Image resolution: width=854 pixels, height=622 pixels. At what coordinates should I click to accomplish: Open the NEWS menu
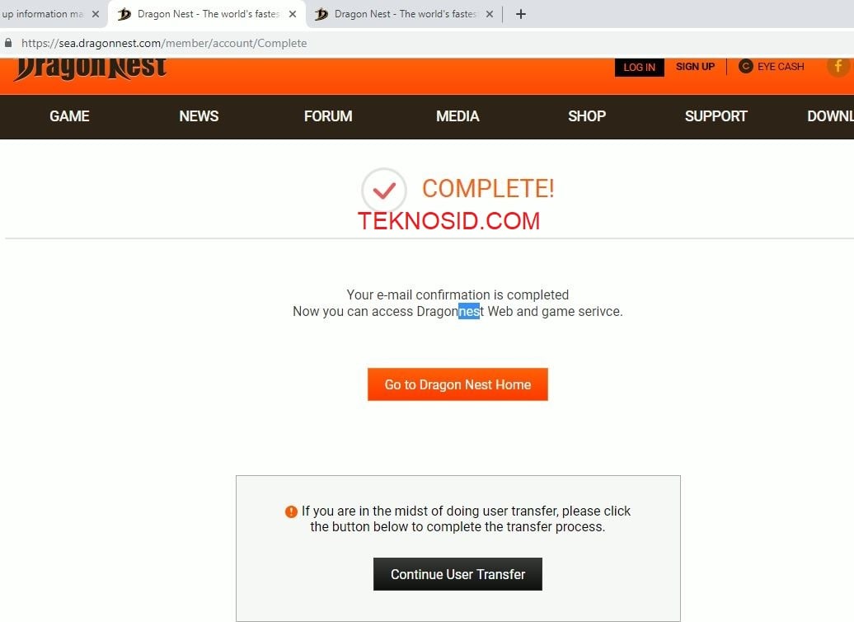tap(199, 116)
